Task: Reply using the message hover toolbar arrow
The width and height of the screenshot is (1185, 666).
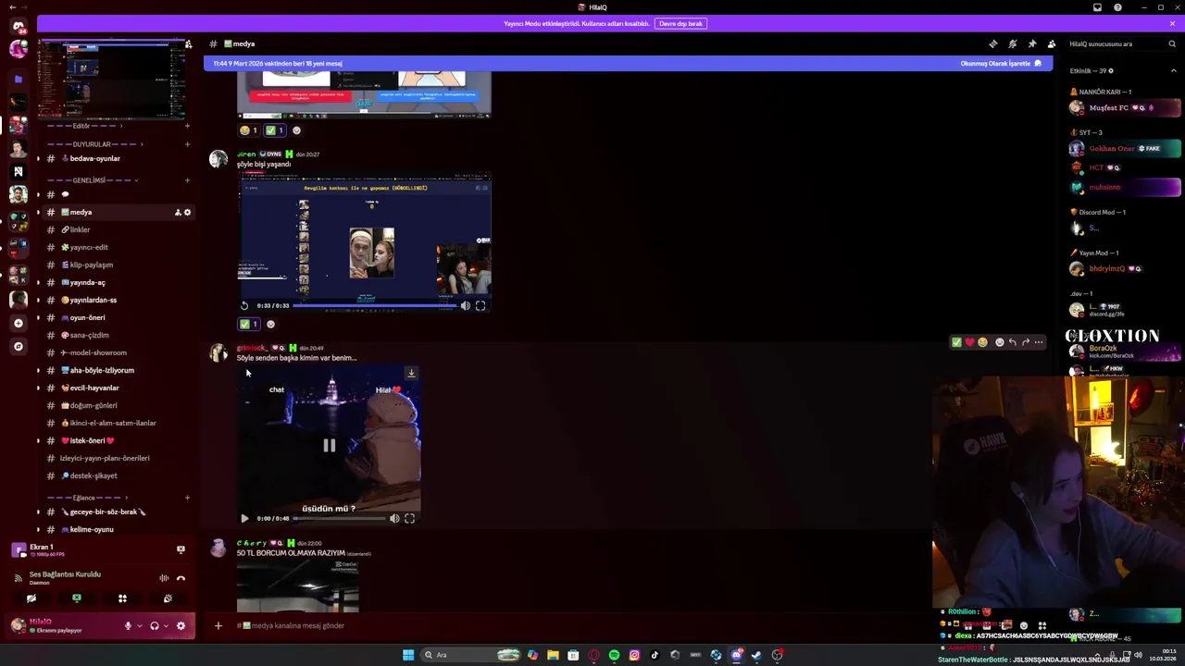Action: [1013, 342]
